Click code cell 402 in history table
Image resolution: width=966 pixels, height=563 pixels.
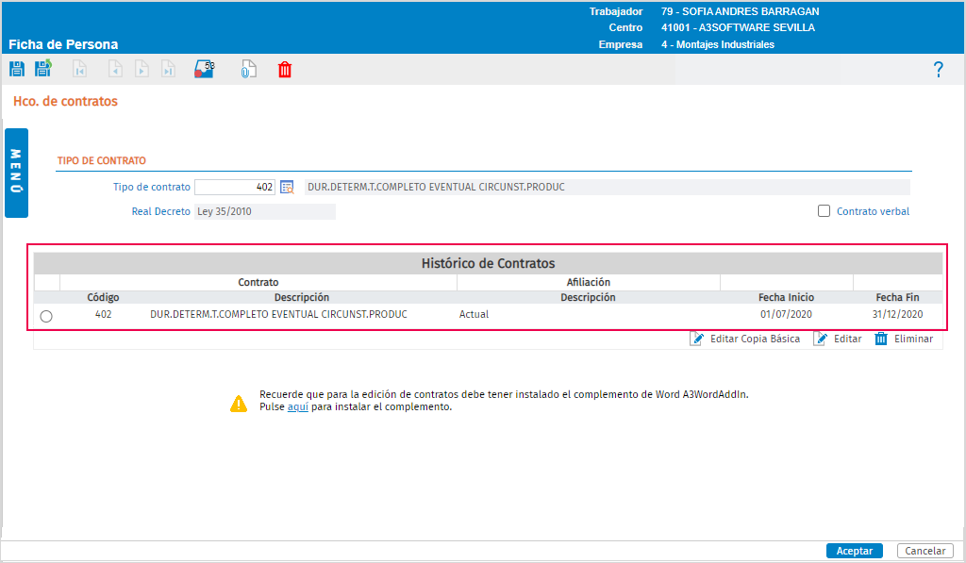[104, 314]
